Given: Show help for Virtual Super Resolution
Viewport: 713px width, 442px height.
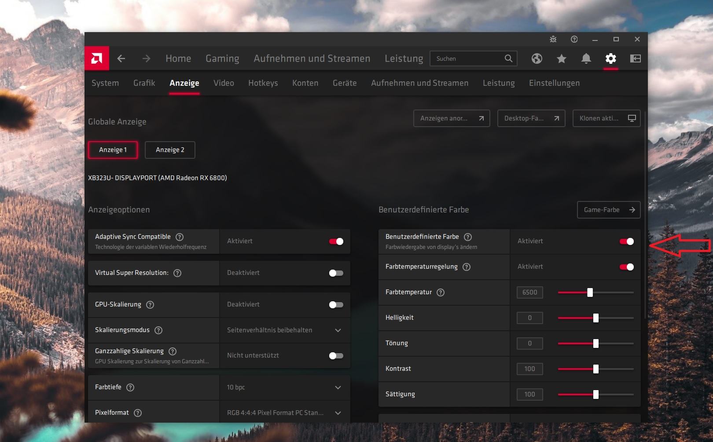Looking at the screenshot, I should tap(177, 273).
